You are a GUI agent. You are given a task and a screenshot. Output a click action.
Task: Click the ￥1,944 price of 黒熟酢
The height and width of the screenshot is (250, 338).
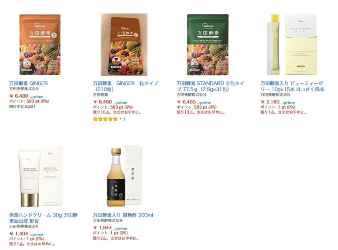click(103, 228)
